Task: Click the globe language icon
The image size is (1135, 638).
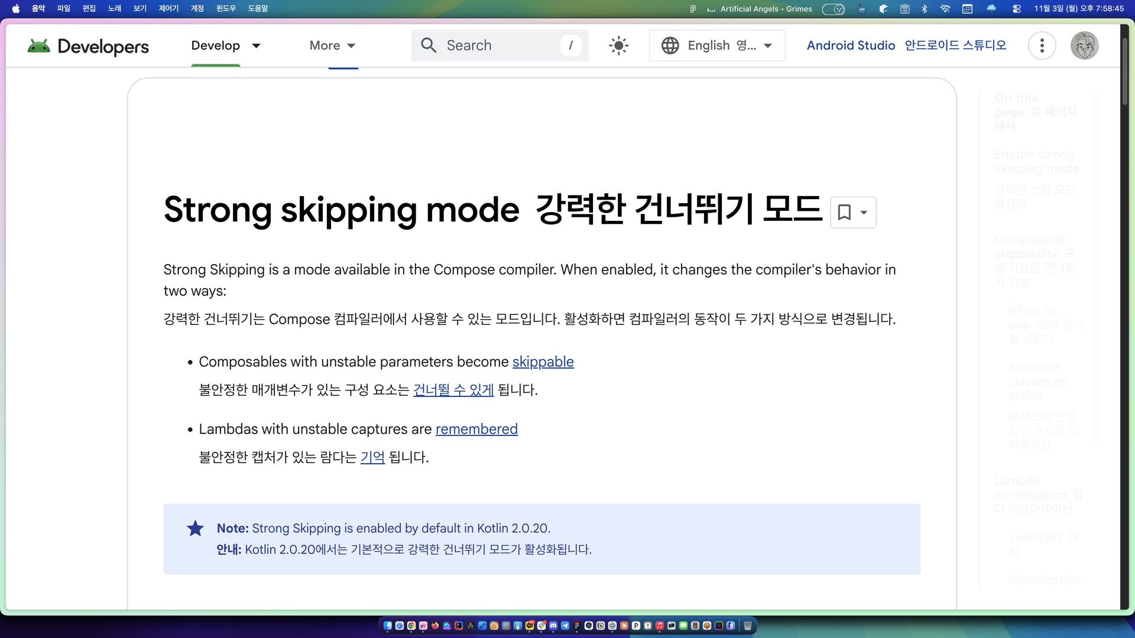Action: (670, 45)
